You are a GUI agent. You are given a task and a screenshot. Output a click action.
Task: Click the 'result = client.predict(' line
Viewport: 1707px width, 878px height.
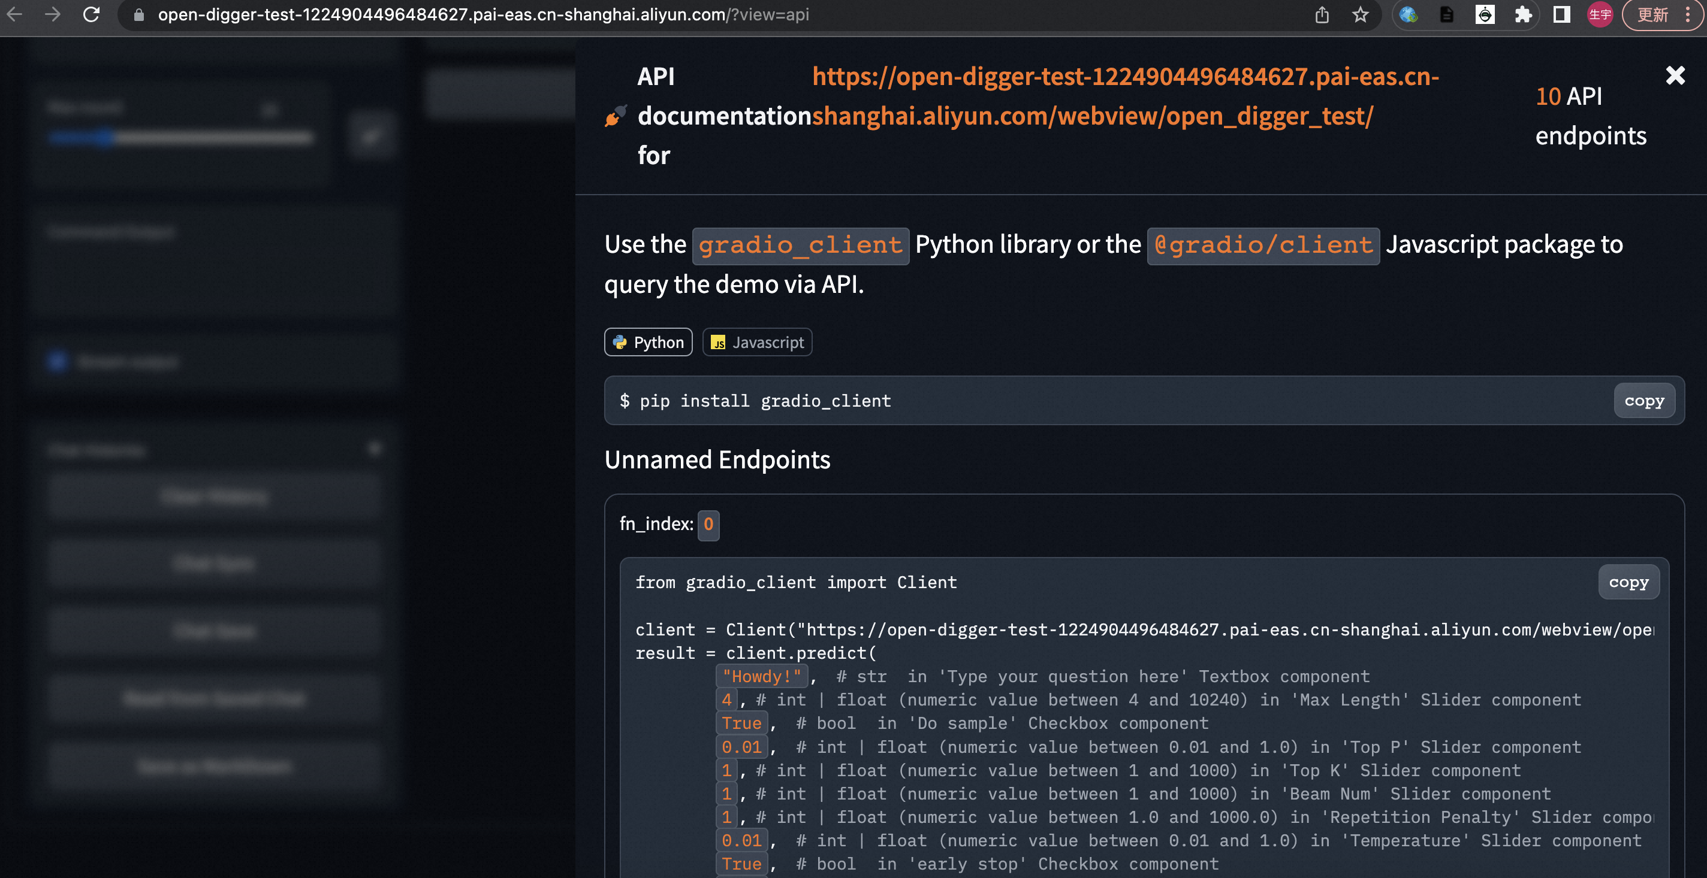point(755,653)
